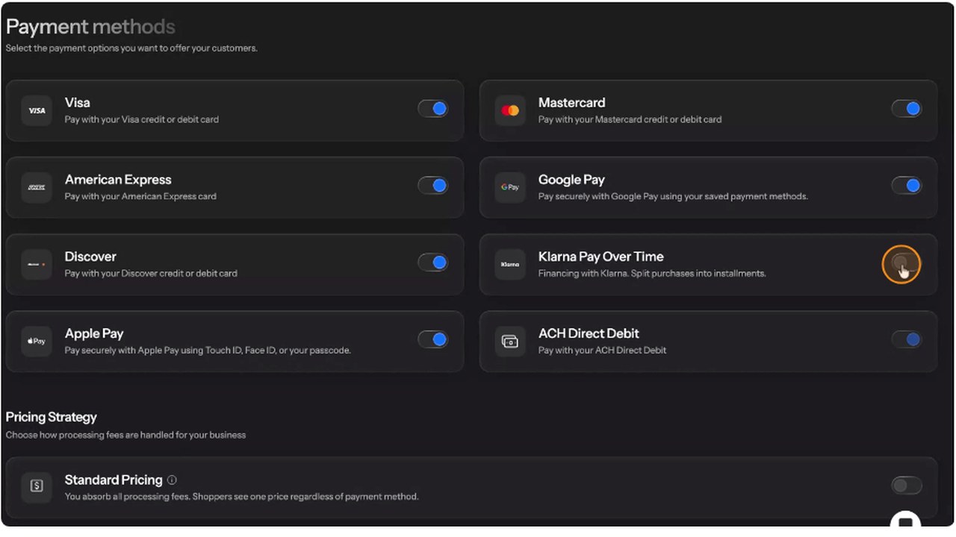The height and width of the screenshot is (537, 956).
Task: Click "Pay with your Visa credit or debit card"
Action: click(x=142, y=119)
